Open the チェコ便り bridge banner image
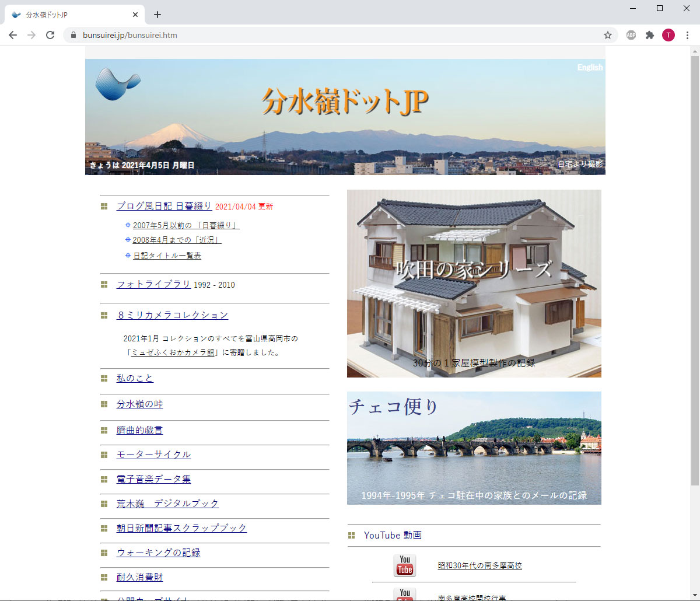The image size is (700, 601). pos(474,448)
